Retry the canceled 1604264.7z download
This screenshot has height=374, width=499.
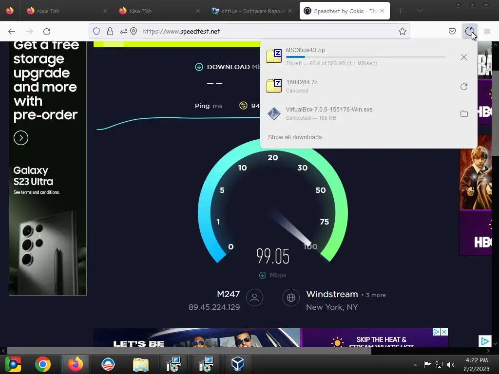tap(464, 87)
